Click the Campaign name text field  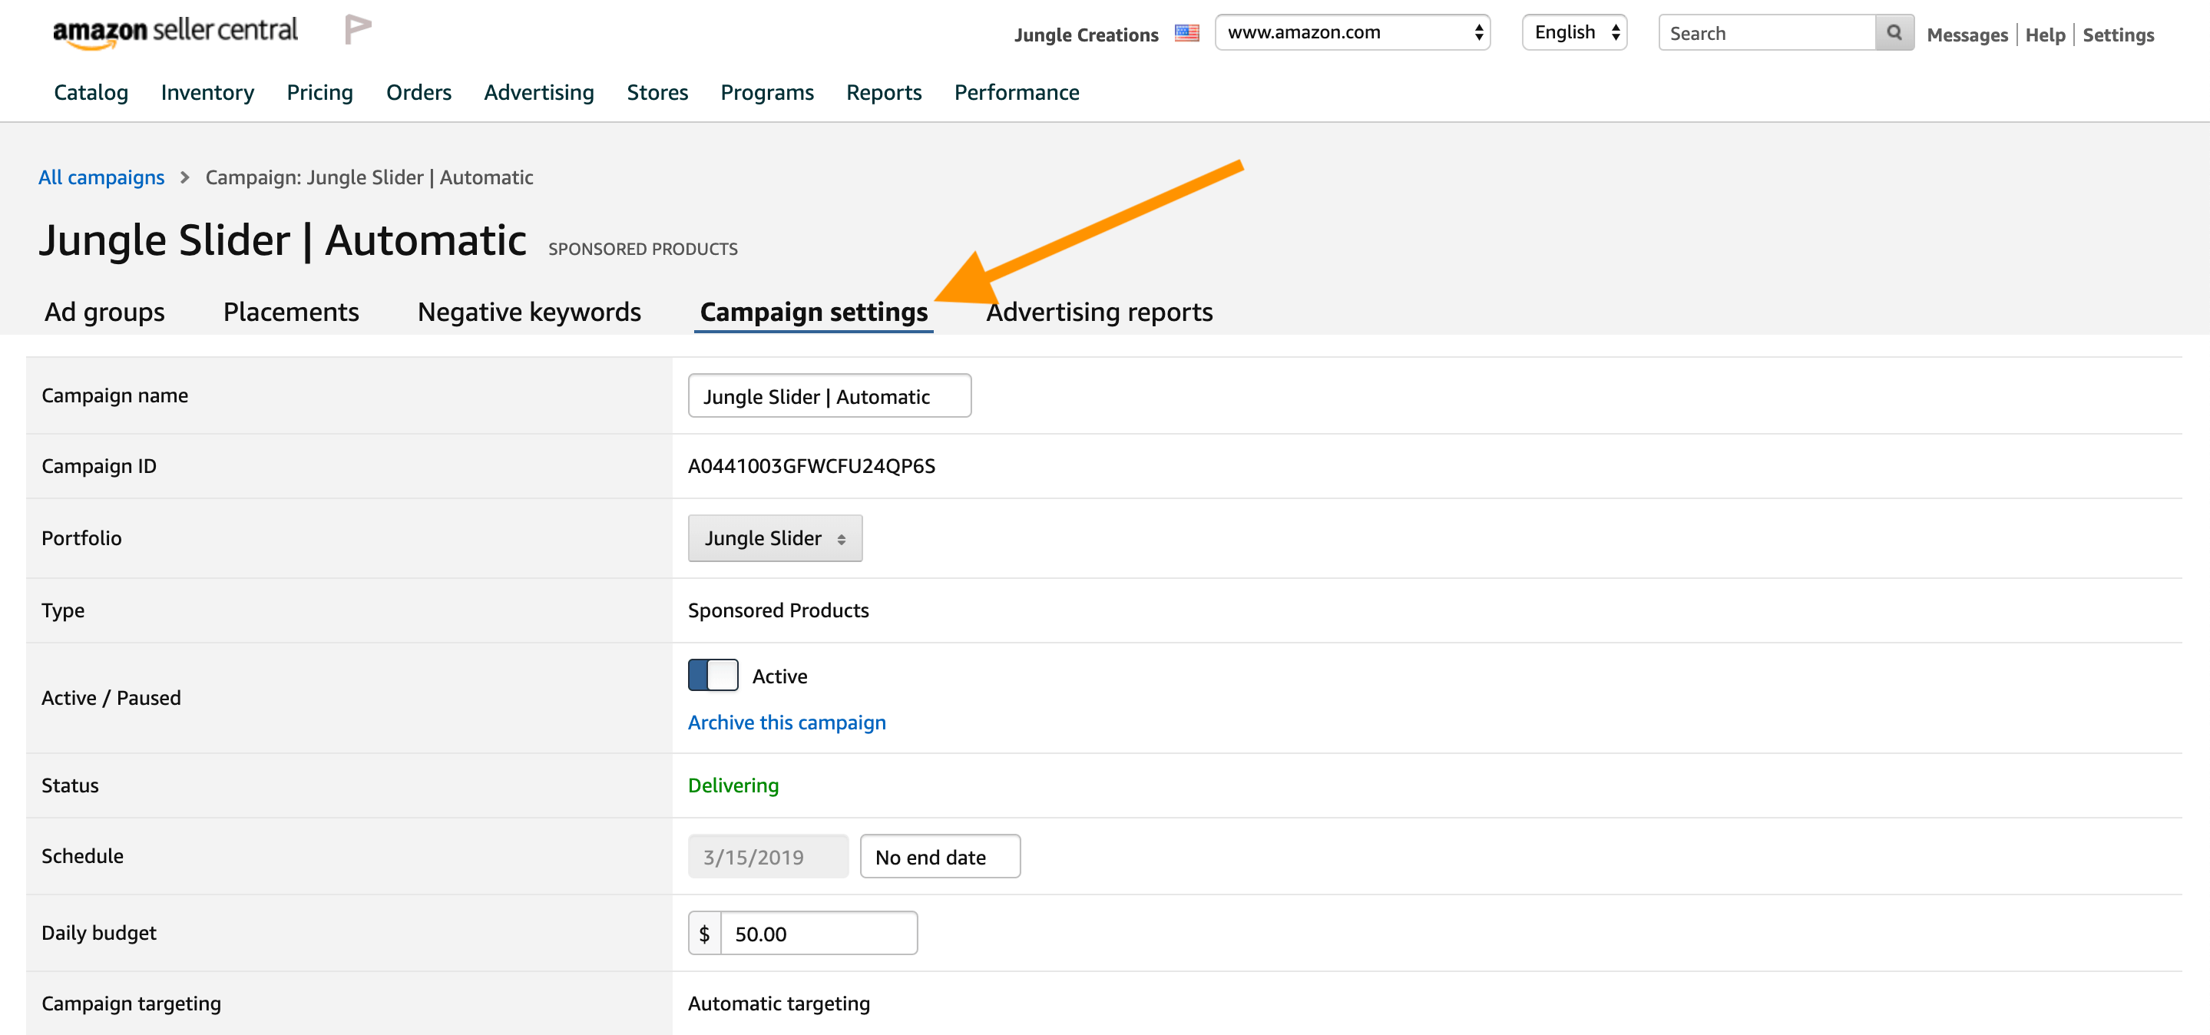point(829,396)
